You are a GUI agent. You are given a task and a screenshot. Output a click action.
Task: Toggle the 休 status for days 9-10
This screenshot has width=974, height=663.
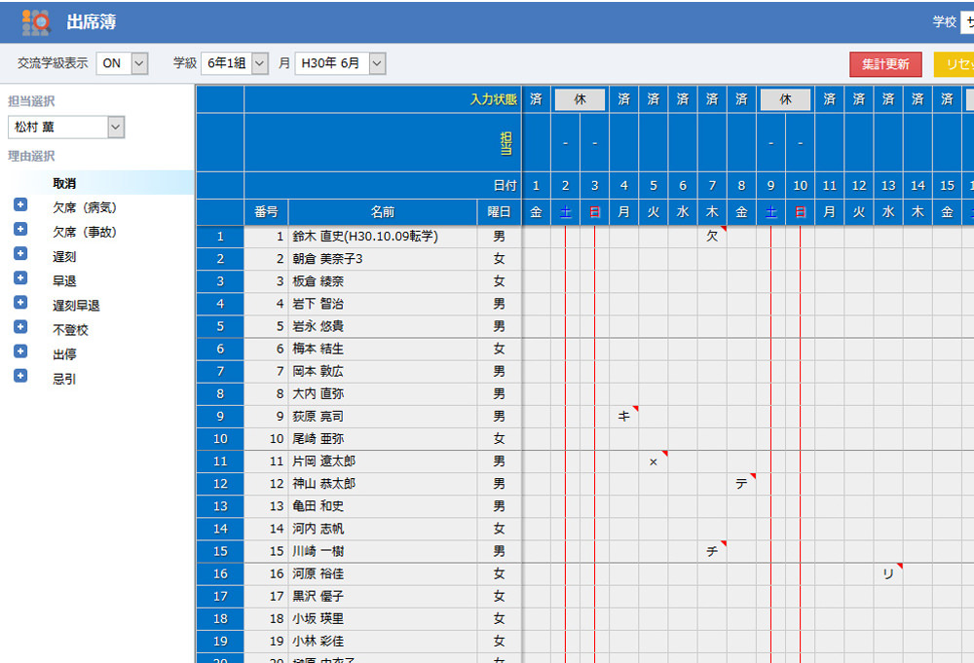[x=785, y=99]
